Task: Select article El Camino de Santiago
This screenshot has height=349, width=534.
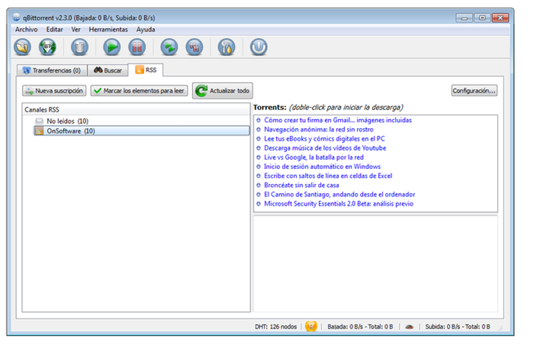Action: click(340, 194)
